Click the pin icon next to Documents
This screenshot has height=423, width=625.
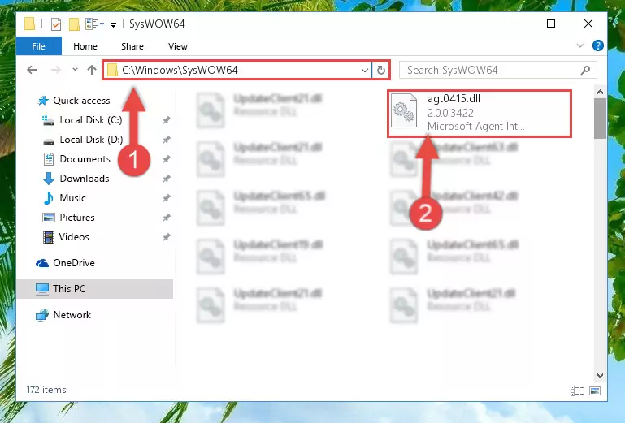coord(167,159)
